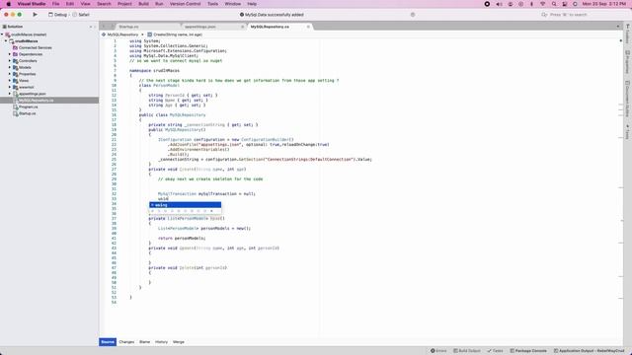Click the Run (play) button in toolbar
632x355 pixels.
click(36, 15)
